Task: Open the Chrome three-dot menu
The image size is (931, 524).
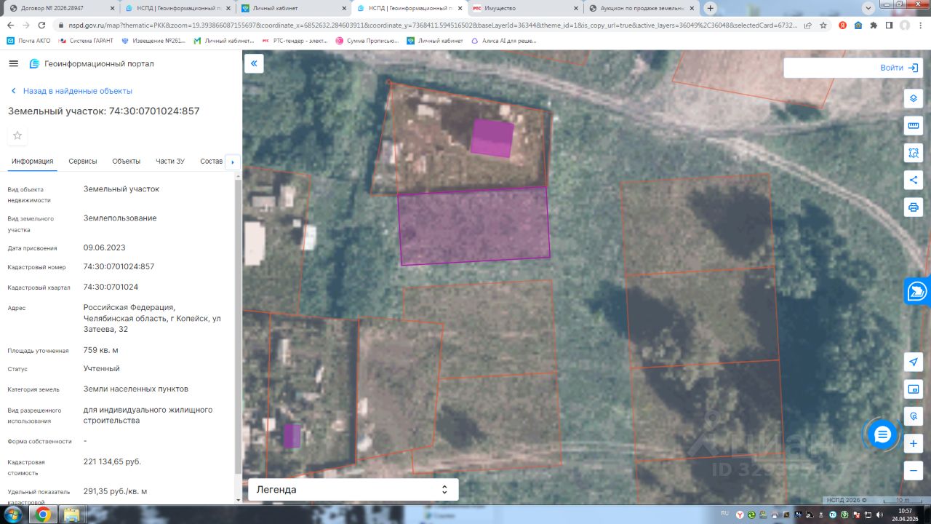Action: (x=922, y=25)
